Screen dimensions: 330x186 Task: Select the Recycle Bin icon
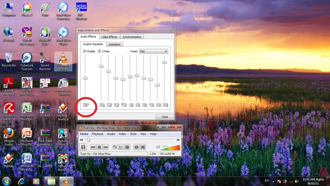click(9, 60)
